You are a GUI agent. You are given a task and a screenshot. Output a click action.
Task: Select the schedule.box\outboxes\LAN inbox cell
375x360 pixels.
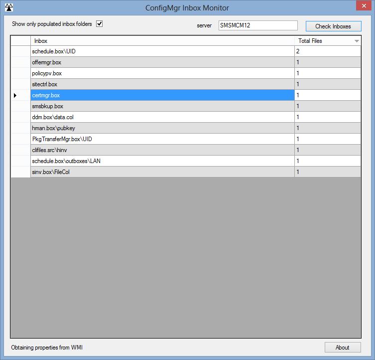(162, 161)
